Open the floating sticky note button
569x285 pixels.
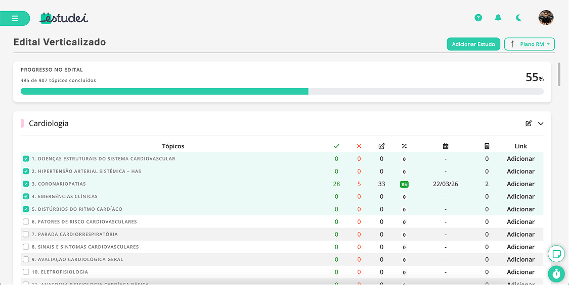[556, 253]
